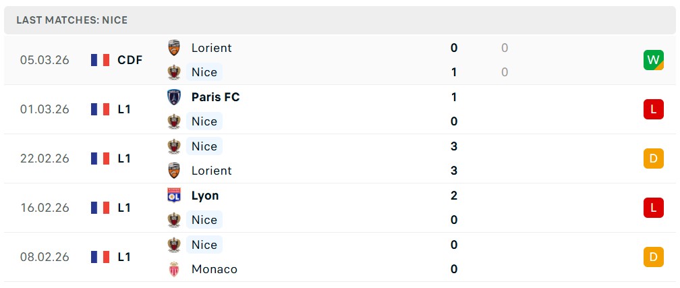Click the Paris FC team crest
Viewport: 680px width, 288px height.
tap(174, 97)
